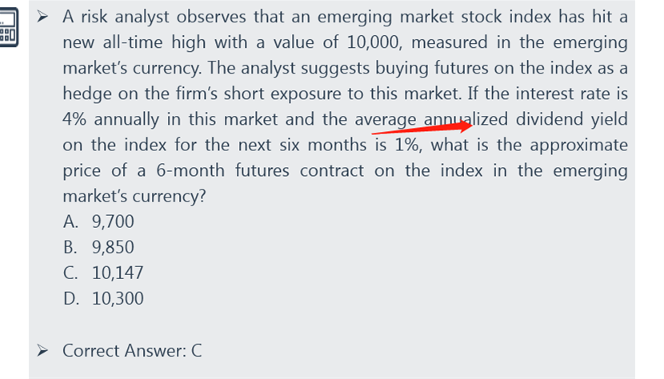Select answer option D. 10,300
The height and width of the screenshot is (379, 664).
pyautogui.click(x=103, y=298)
